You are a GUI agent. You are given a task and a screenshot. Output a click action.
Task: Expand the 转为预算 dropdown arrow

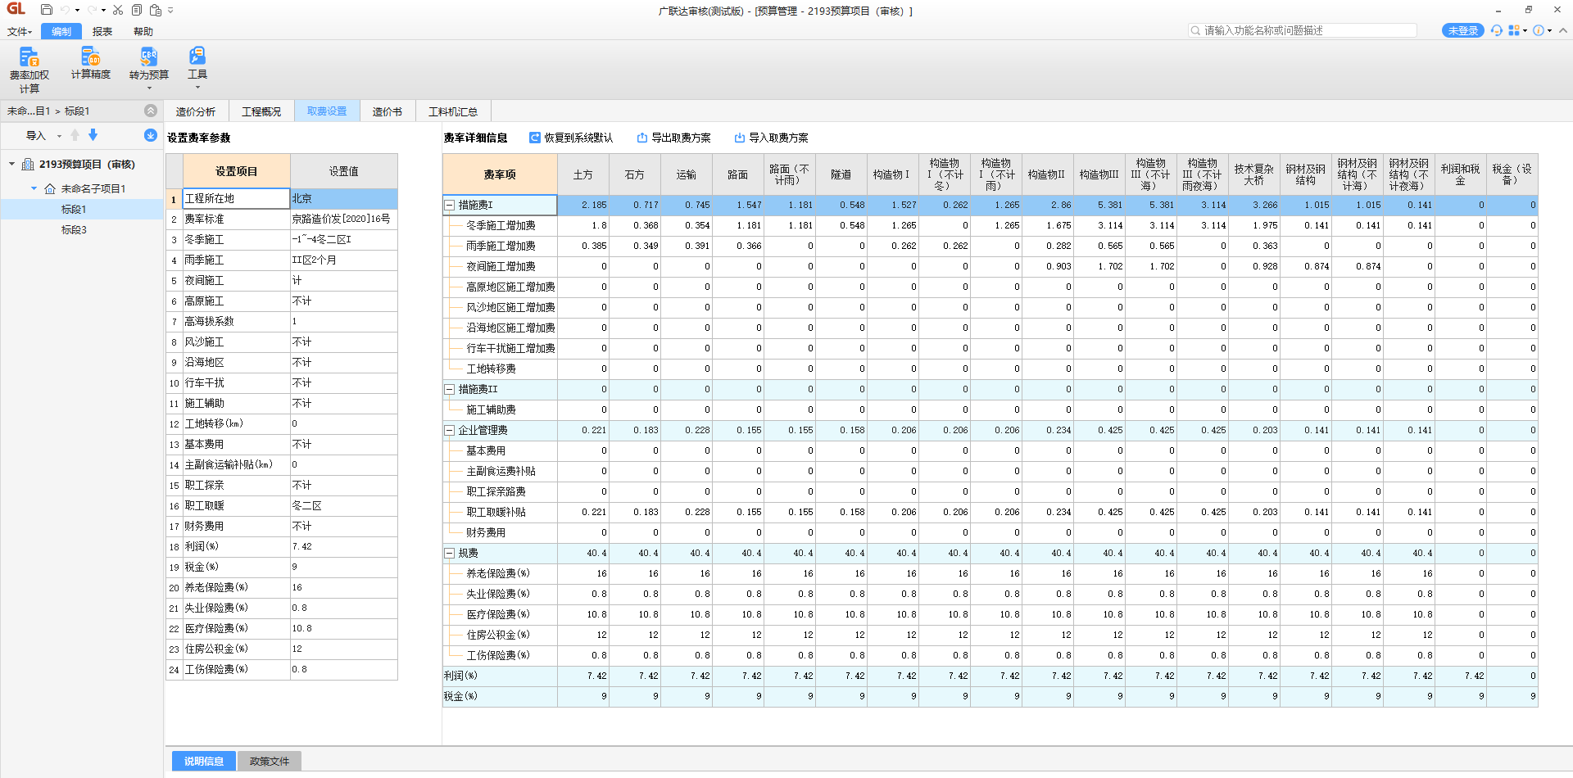149,88
